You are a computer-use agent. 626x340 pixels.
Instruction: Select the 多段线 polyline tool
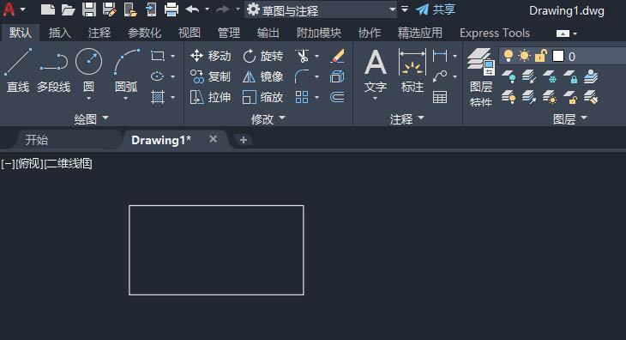click(53, 70)
